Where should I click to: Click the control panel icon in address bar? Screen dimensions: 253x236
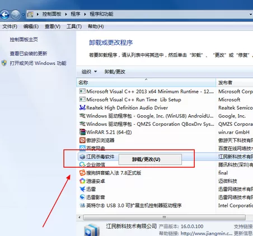(30, 15)
